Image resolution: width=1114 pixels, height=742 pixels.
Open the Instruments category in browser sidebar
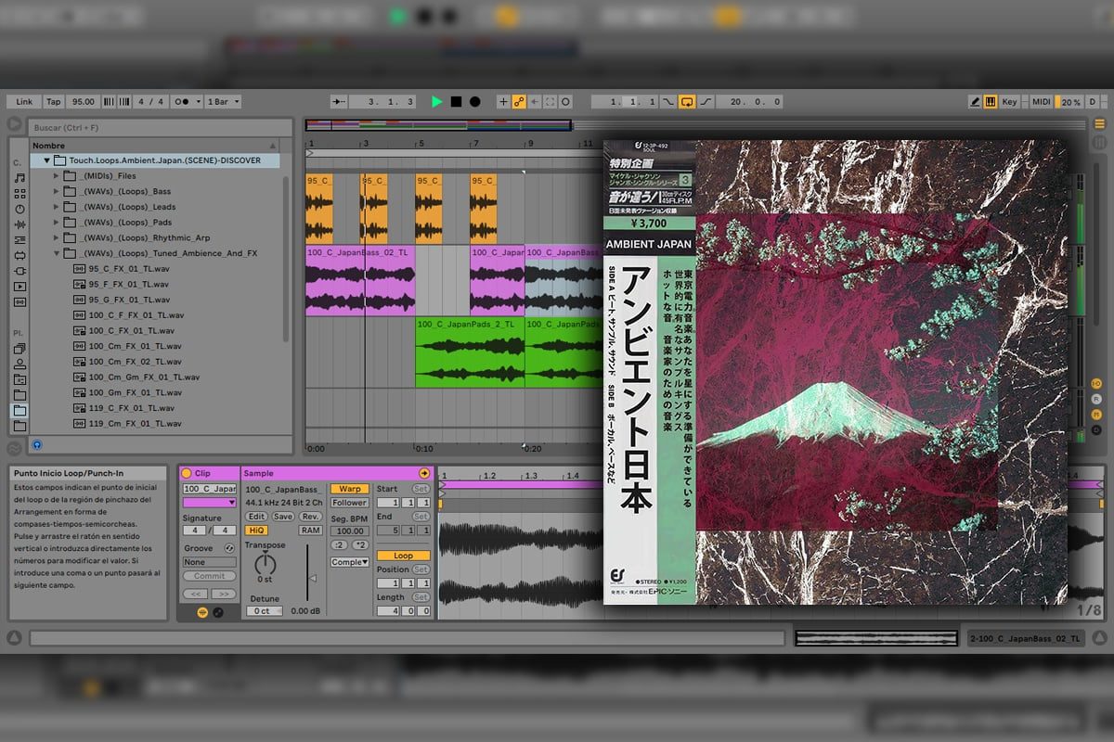coord(19,210)
